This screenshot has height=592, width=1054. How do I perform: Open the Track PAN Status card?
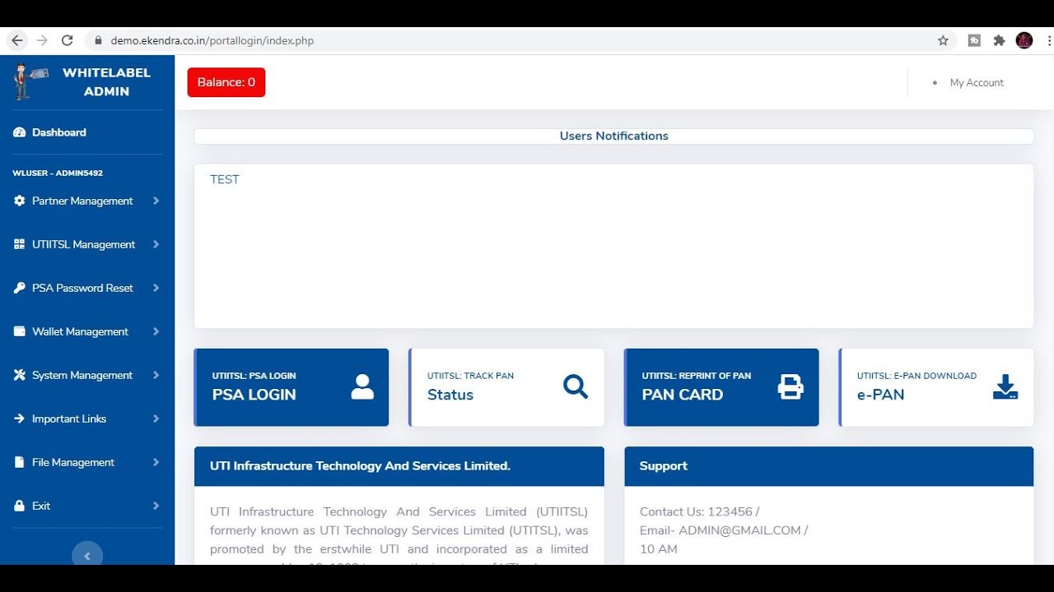click(x=506, y=387)
